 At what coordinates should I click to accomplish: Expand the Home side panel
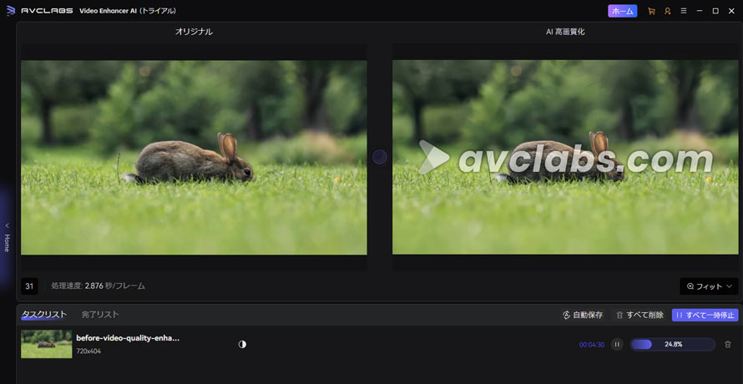pyautogui.click(x=7, y=236)
